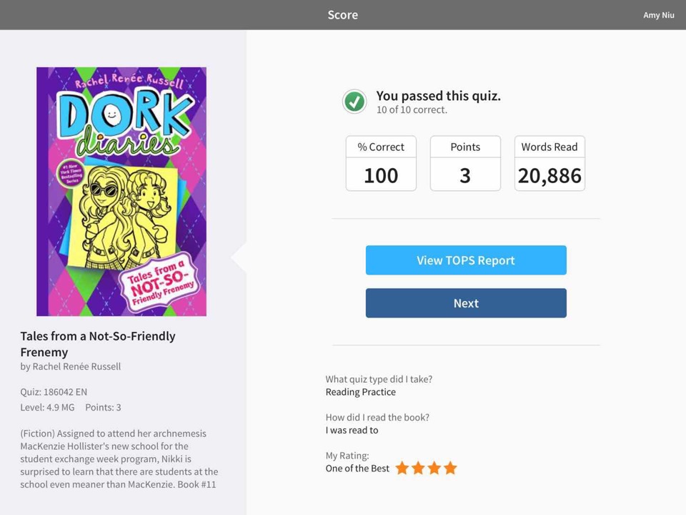Click the 'One of the Best' rating label
The width and height of the screenshot is (686, 515).
[x=357, y=469]
